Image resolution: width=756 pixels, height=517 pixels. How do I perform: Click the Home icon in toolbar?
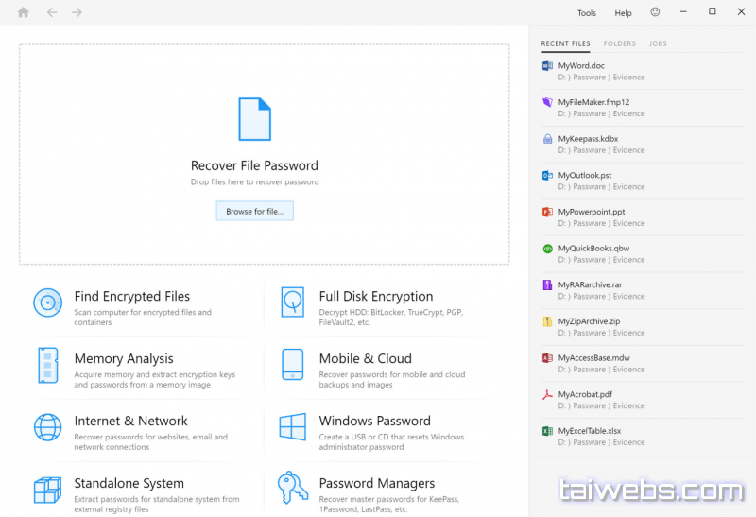tap(24, 12)
